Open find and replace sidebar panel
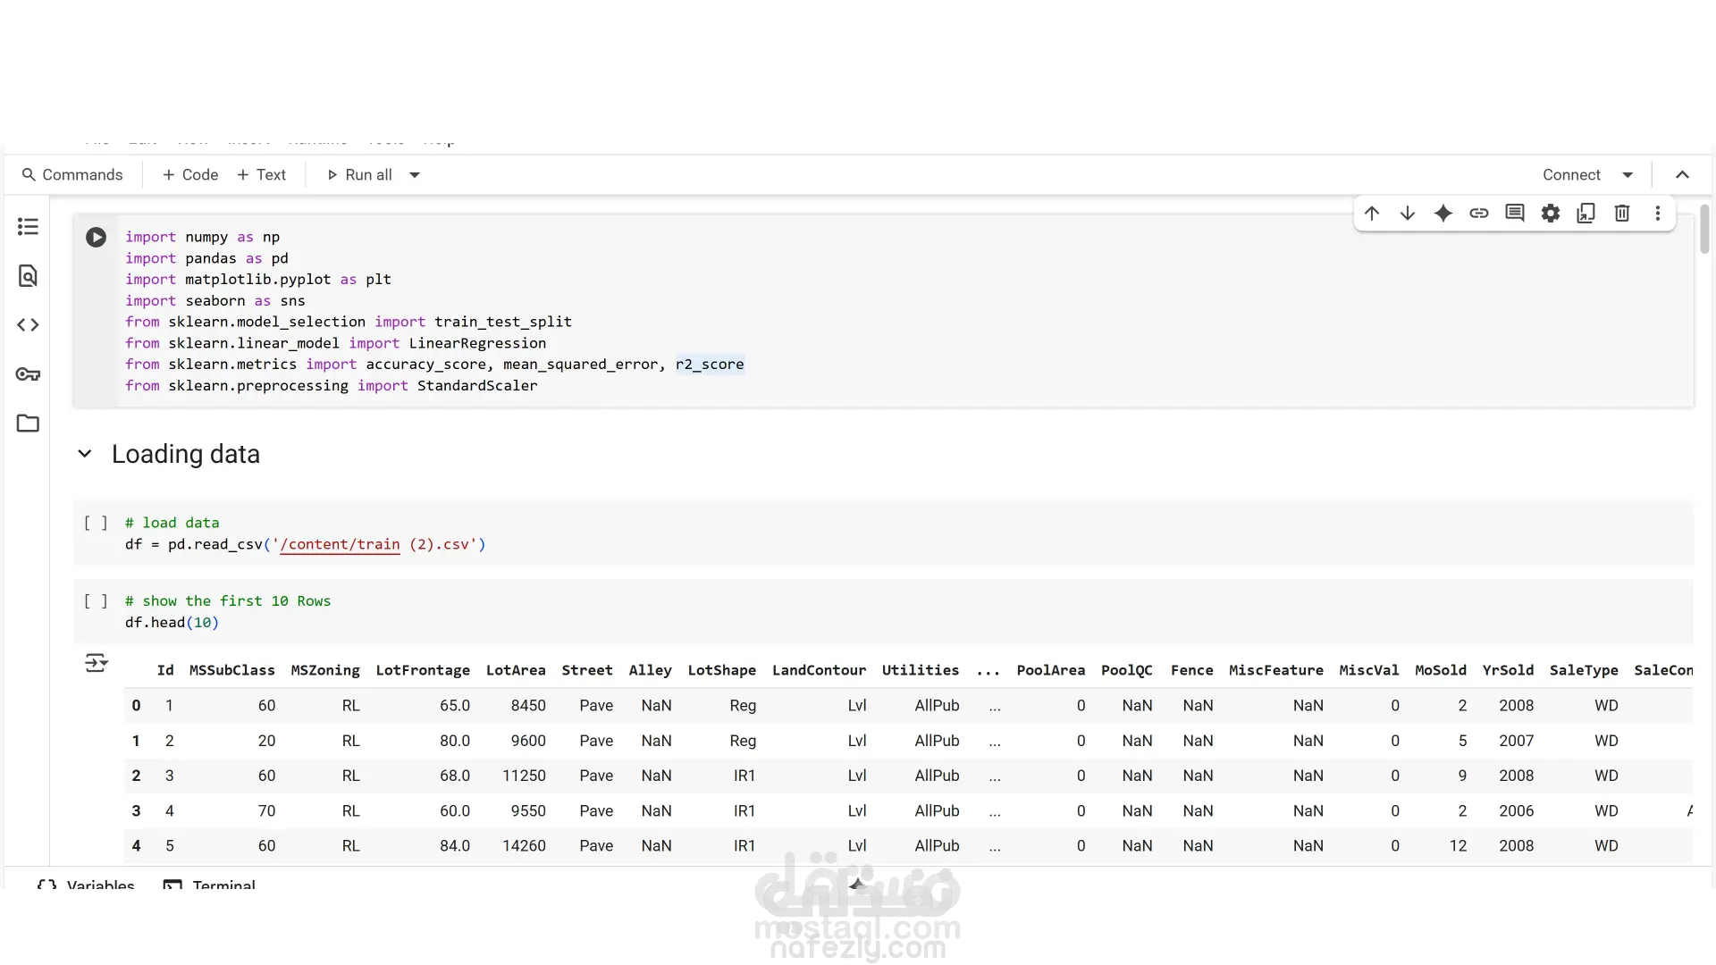 click(28, 276)
